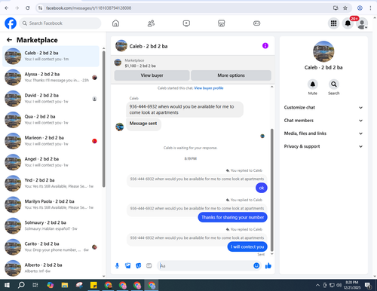This screenshot has width=377, height=291.
Task: Go back using the Marketplace back arrow
Action: [x=9, y=40]
